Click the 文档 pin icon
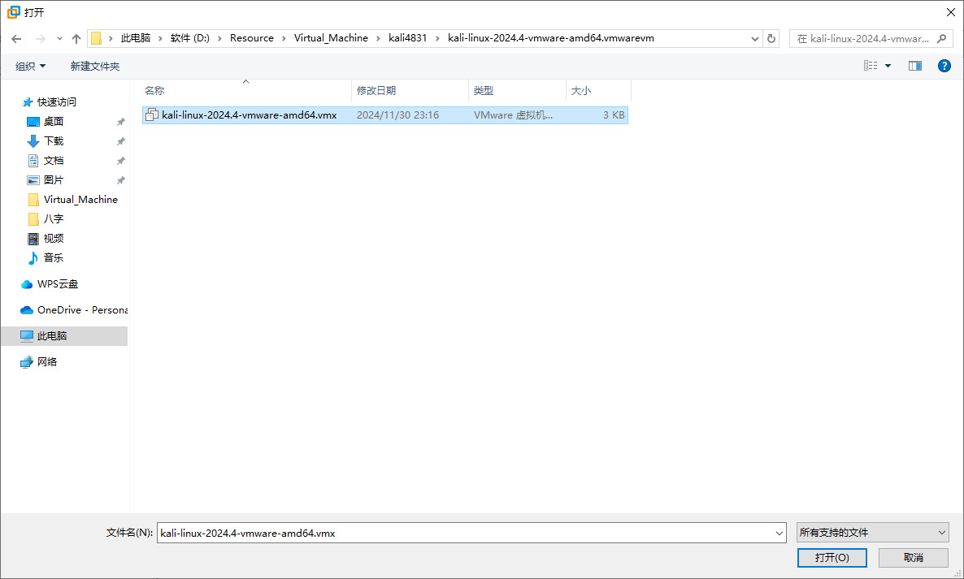This screenshot has height=579, width=964. point(120,161)
